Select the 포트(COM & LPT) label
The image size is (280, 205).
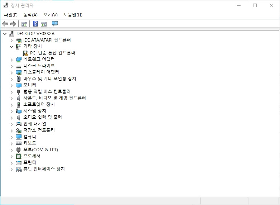point(41,149)
